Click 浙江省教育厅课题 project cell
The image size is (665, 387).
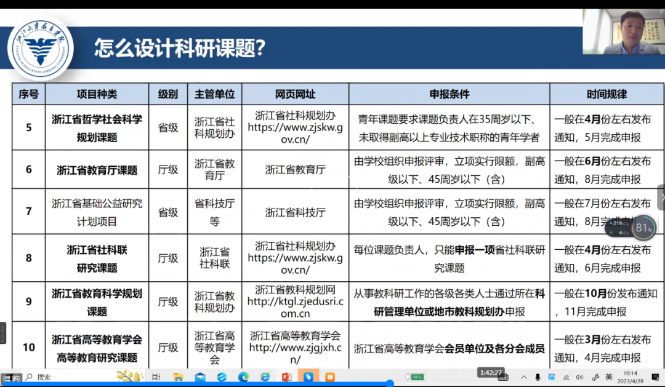pos(97,170)
